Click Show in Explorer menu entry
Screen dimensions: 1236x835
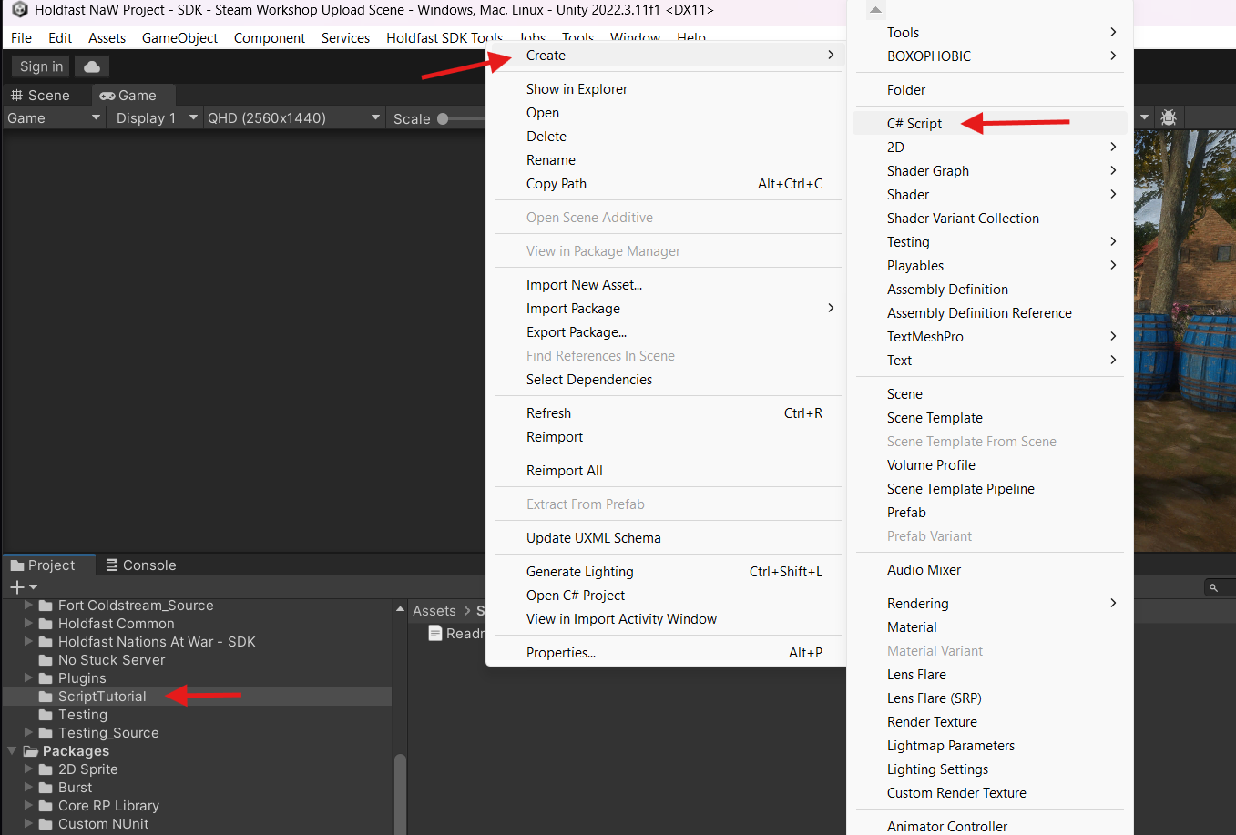pyautogui.click(x=577, y=89)
